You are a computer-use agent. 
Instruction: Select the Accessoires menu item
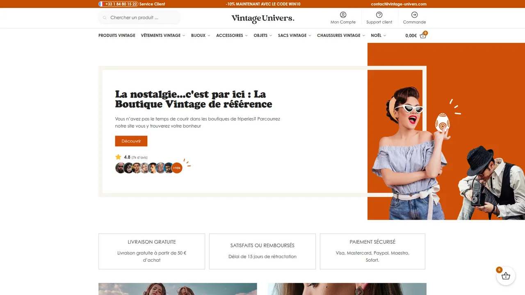(230, 36)
